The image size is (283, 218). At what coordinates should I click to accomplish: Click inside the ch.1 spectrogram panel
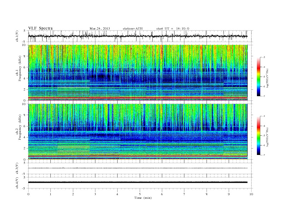[x=138, y=73]
